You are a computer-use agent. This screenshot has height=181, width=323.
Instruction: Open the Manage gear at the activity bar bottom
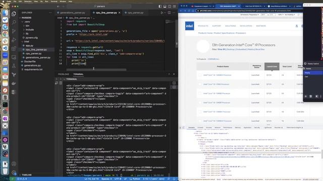pyautogui.click(x=14, y=172)
